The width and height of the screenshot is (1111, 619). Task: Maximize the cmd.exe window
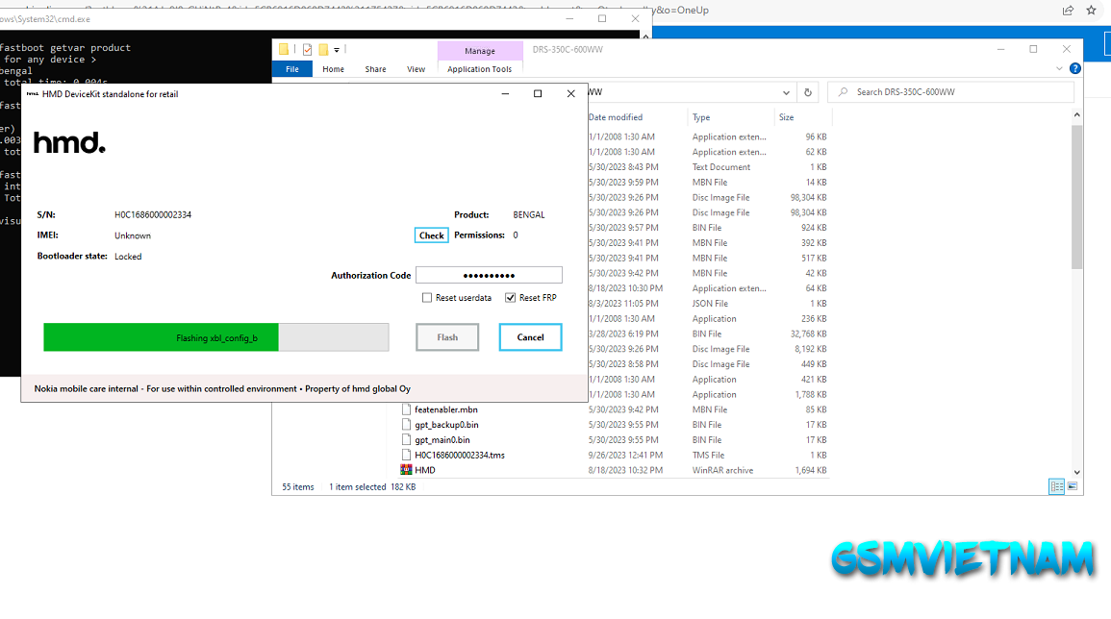[x=602, y=18]
